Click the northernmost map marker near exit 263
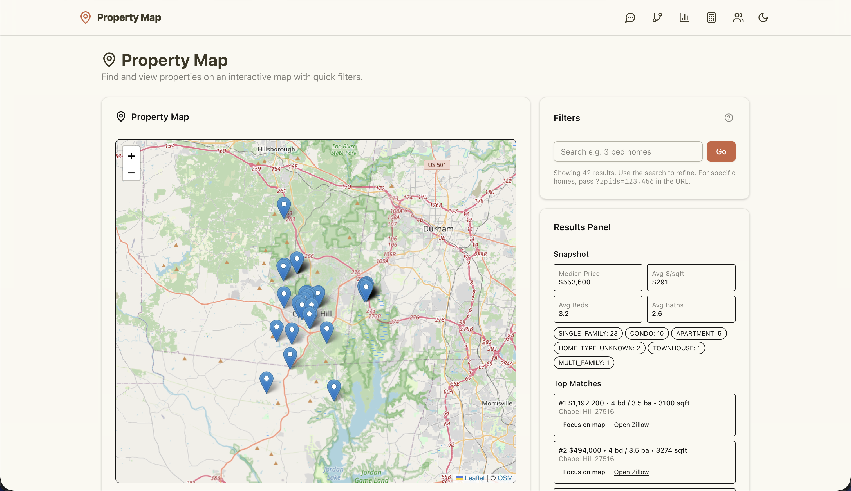Image resolution: width=851 pixels, height=491 pixels. tap(284, 208)
